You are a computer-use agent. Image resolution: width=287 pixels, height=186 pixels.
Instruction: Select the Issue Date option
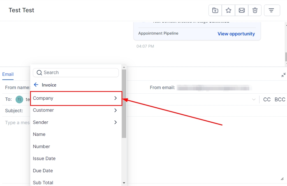pyautogui.click(x=44, y=159)
